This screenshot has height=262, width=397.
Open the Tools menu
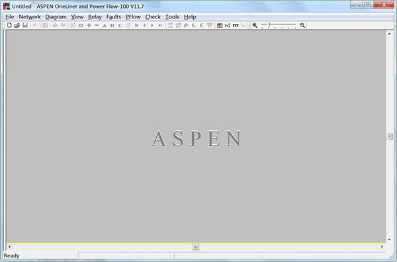point(172,17)
